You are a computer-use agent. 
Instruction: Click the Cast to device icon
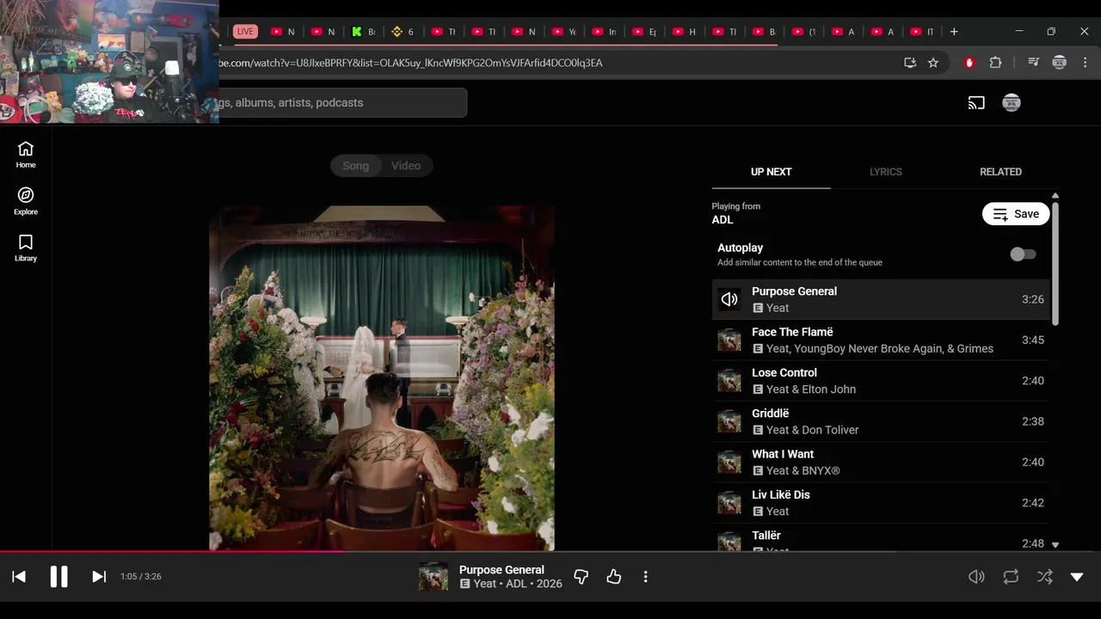point(976,103)
